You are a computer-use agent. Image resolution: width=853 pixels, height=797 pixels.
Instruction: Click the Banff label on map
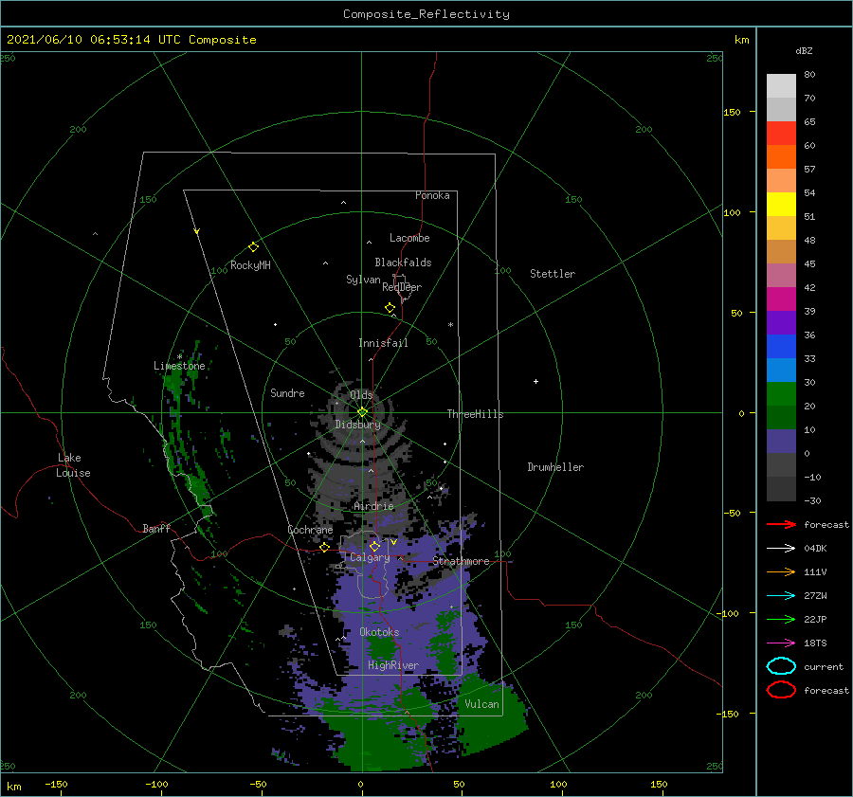[x=156, y=528]
